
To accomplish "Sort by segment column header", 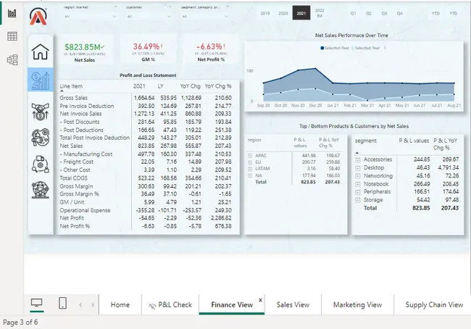I will [365, 141].
